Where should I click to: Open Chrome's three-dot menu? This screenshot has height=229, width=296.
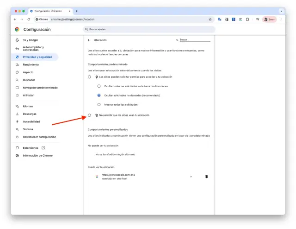(281, 19)
